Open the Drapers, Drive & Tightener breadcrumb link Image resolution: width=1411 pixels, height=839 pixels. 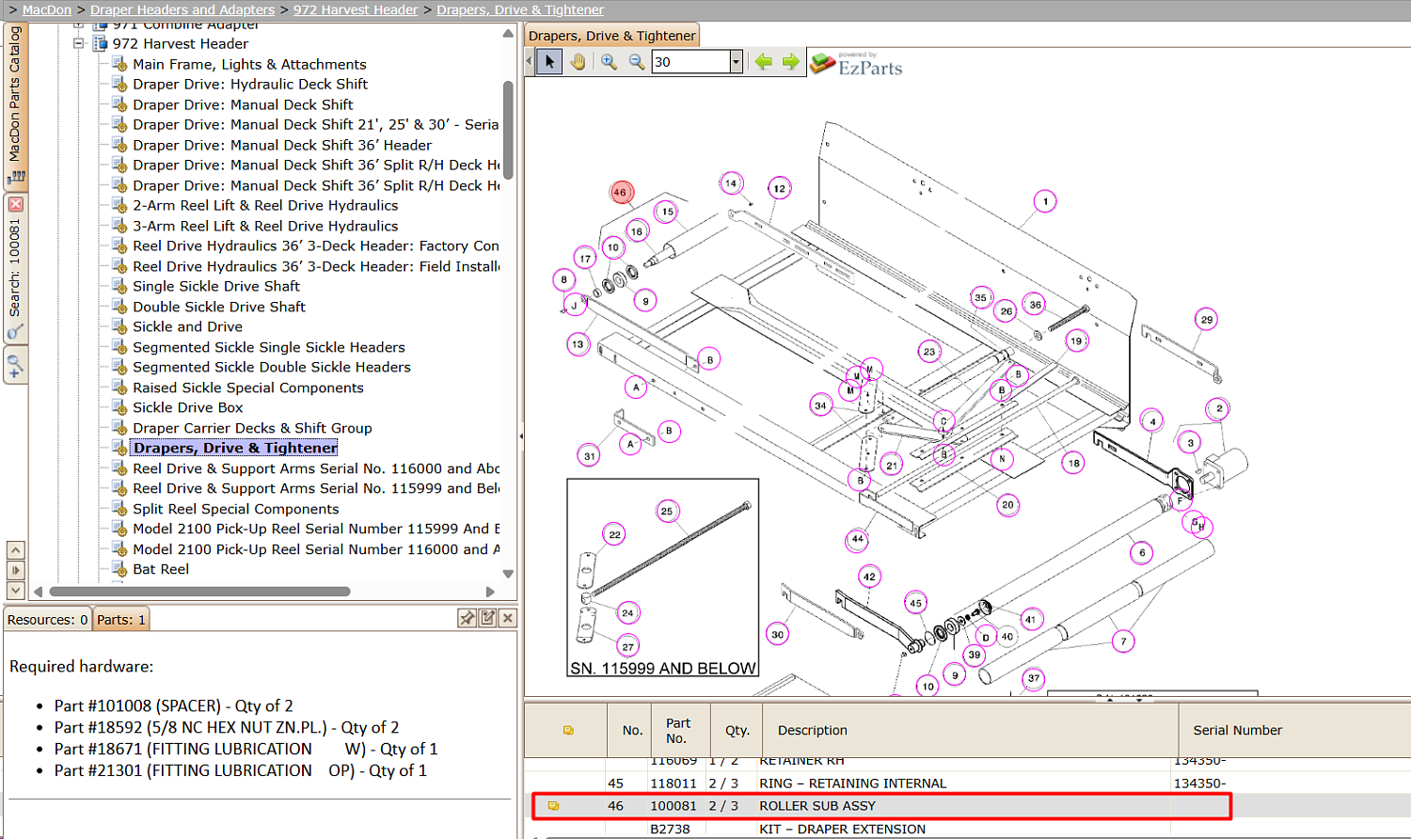coord(520,9)
